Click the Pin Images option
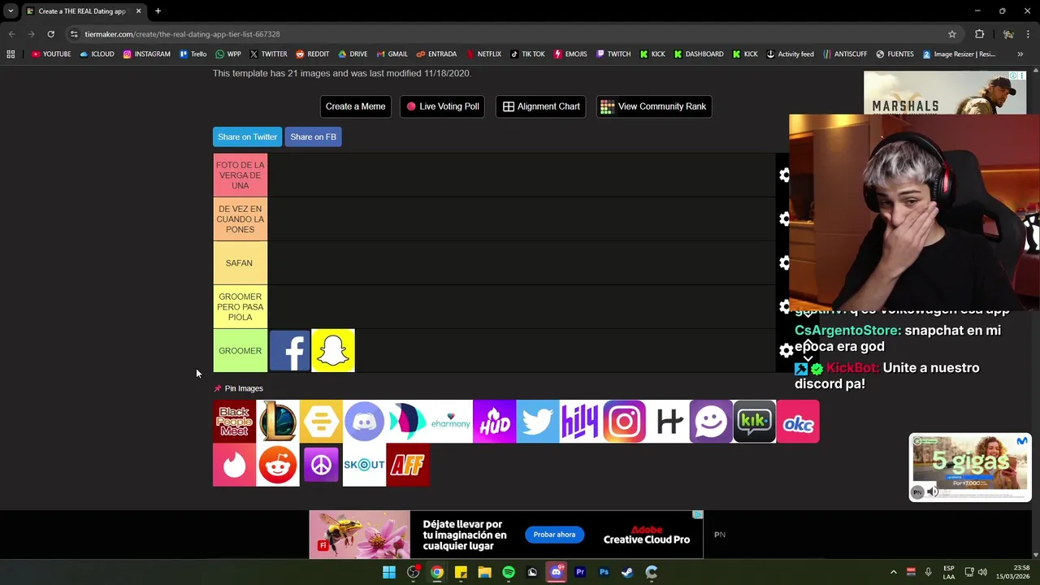 [x=238, y=388]
